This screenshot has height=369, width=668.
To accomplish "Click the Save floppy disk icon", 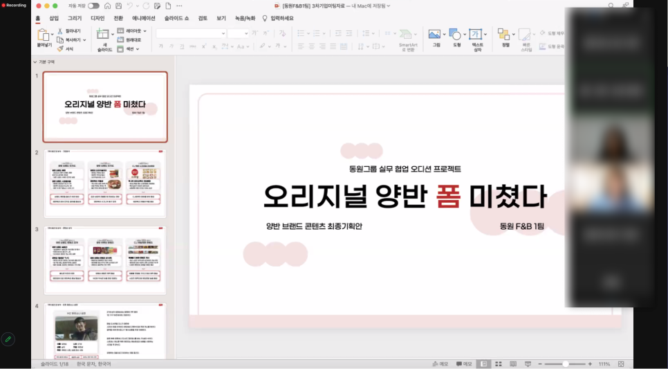I will point(118,6).
